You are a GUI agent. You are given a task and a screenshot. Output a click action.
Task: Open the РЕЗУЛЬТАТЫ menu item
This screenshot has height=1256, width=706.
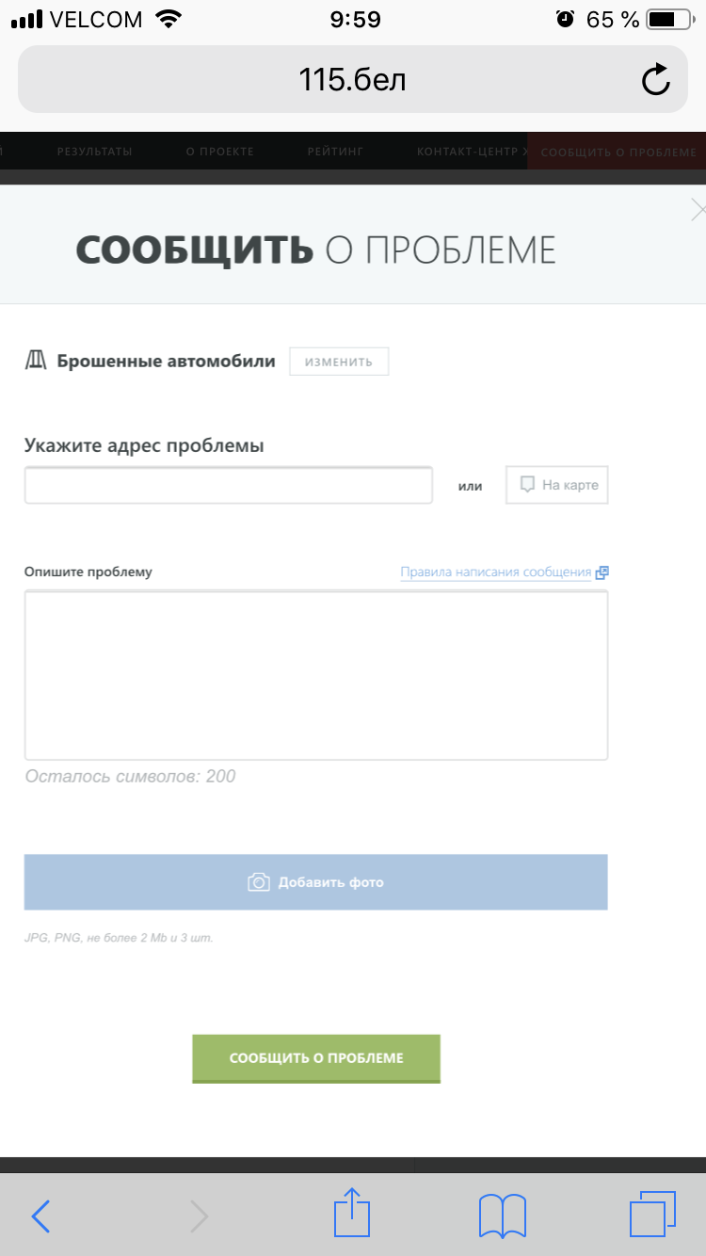[94, 152]
